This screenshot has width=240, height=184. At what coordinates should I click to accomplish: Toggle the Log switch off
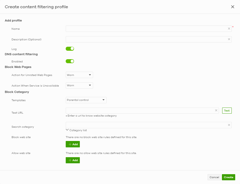click(x=70, y=49)
